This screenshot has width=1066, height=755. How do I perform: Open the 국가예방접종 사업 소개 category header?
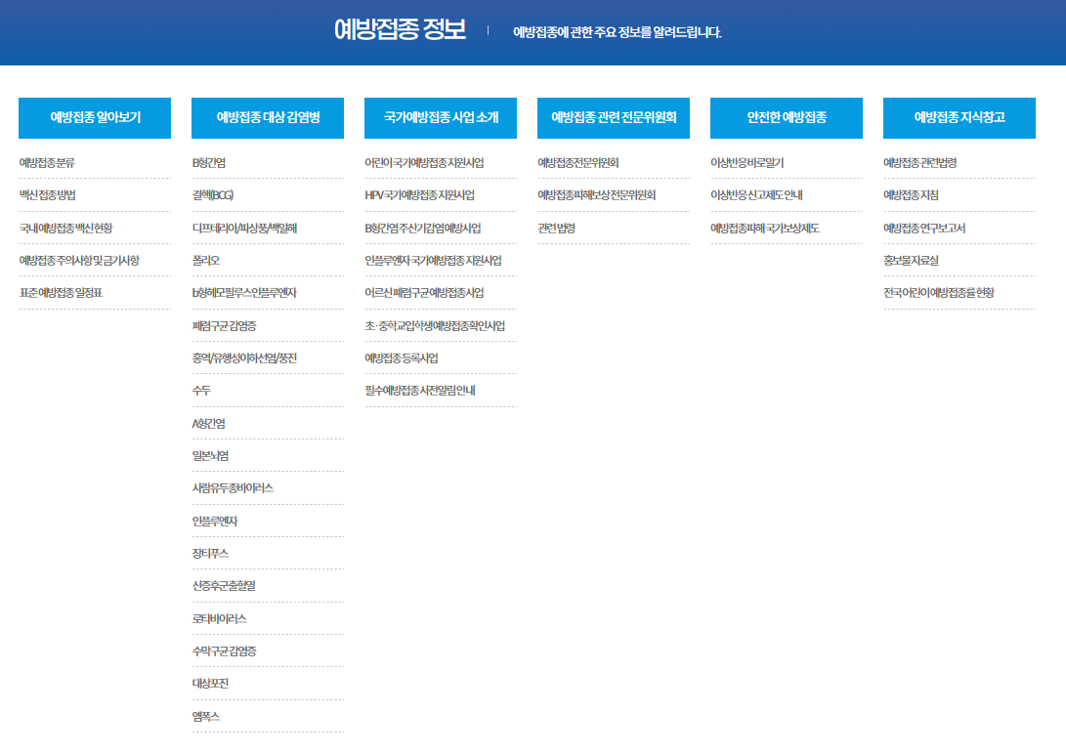point(441,117)
